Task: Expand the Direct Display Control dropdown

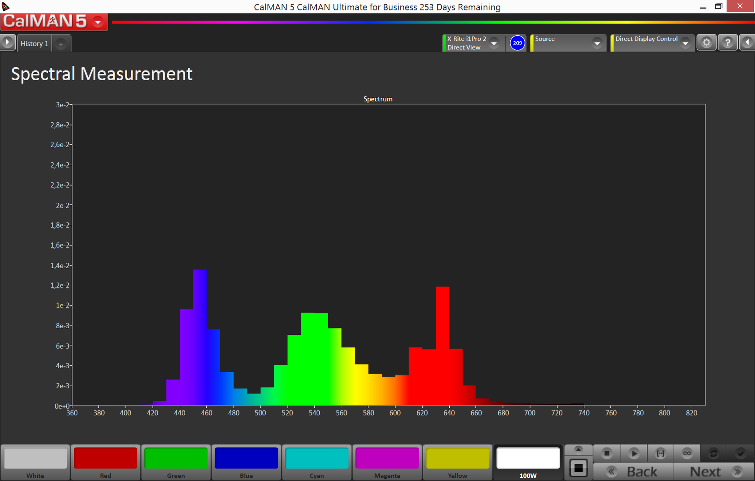Action: pos(685,43)
